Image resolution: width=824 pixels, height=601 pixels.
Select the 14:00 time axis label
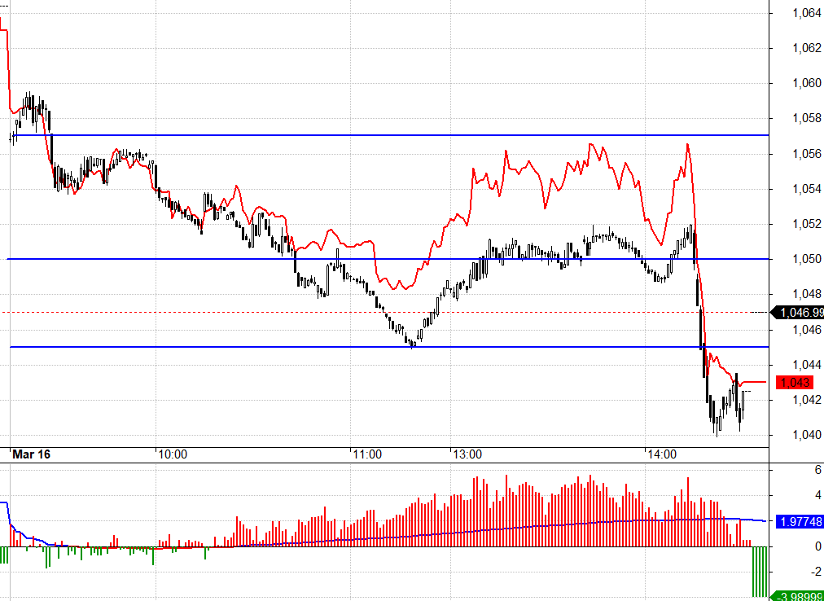pyautogui.click(x=662, y=454)
